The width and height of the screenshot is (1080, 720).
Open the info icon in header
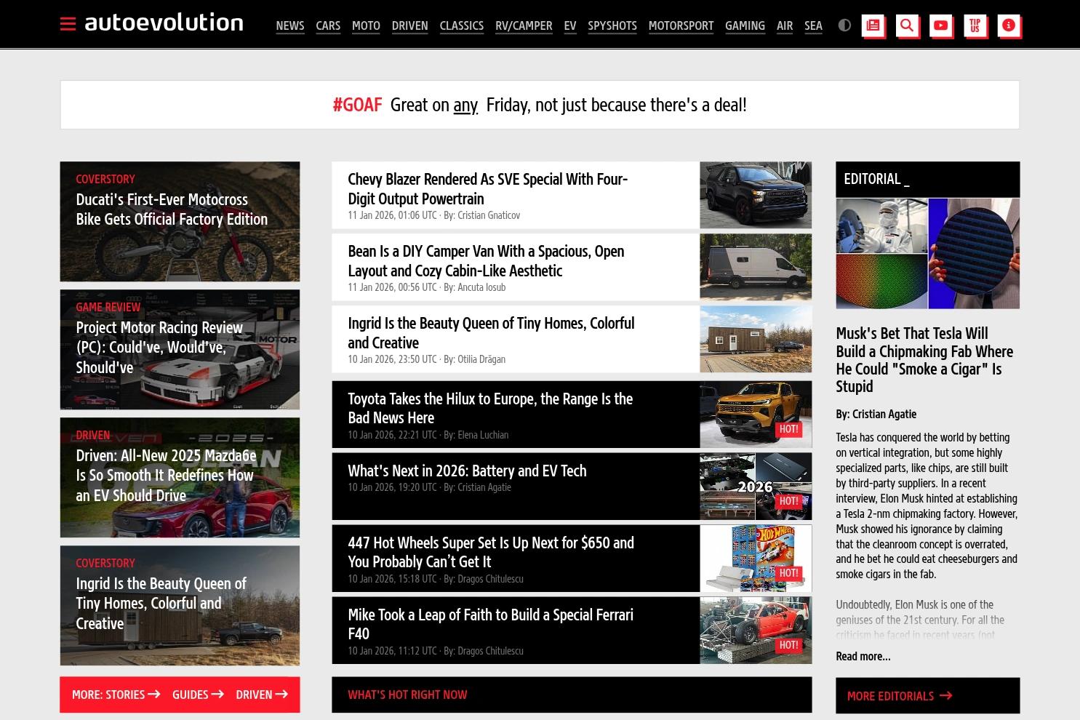click(1009, 25)
